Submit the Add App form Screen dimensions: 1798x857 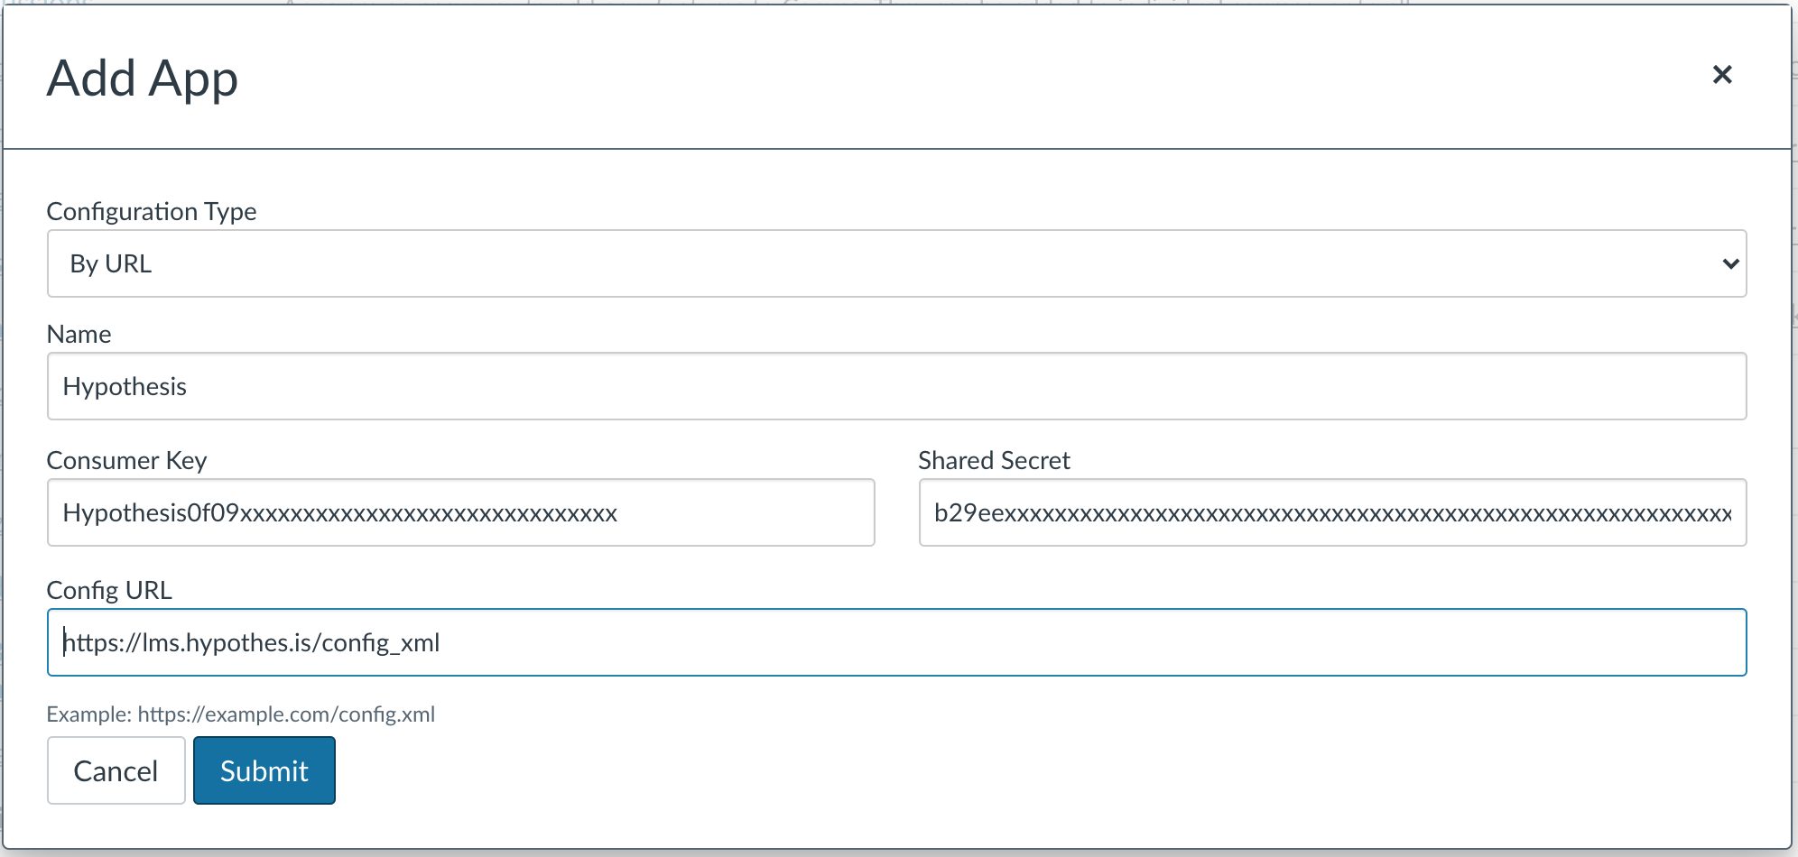click(x=264, y=769)
